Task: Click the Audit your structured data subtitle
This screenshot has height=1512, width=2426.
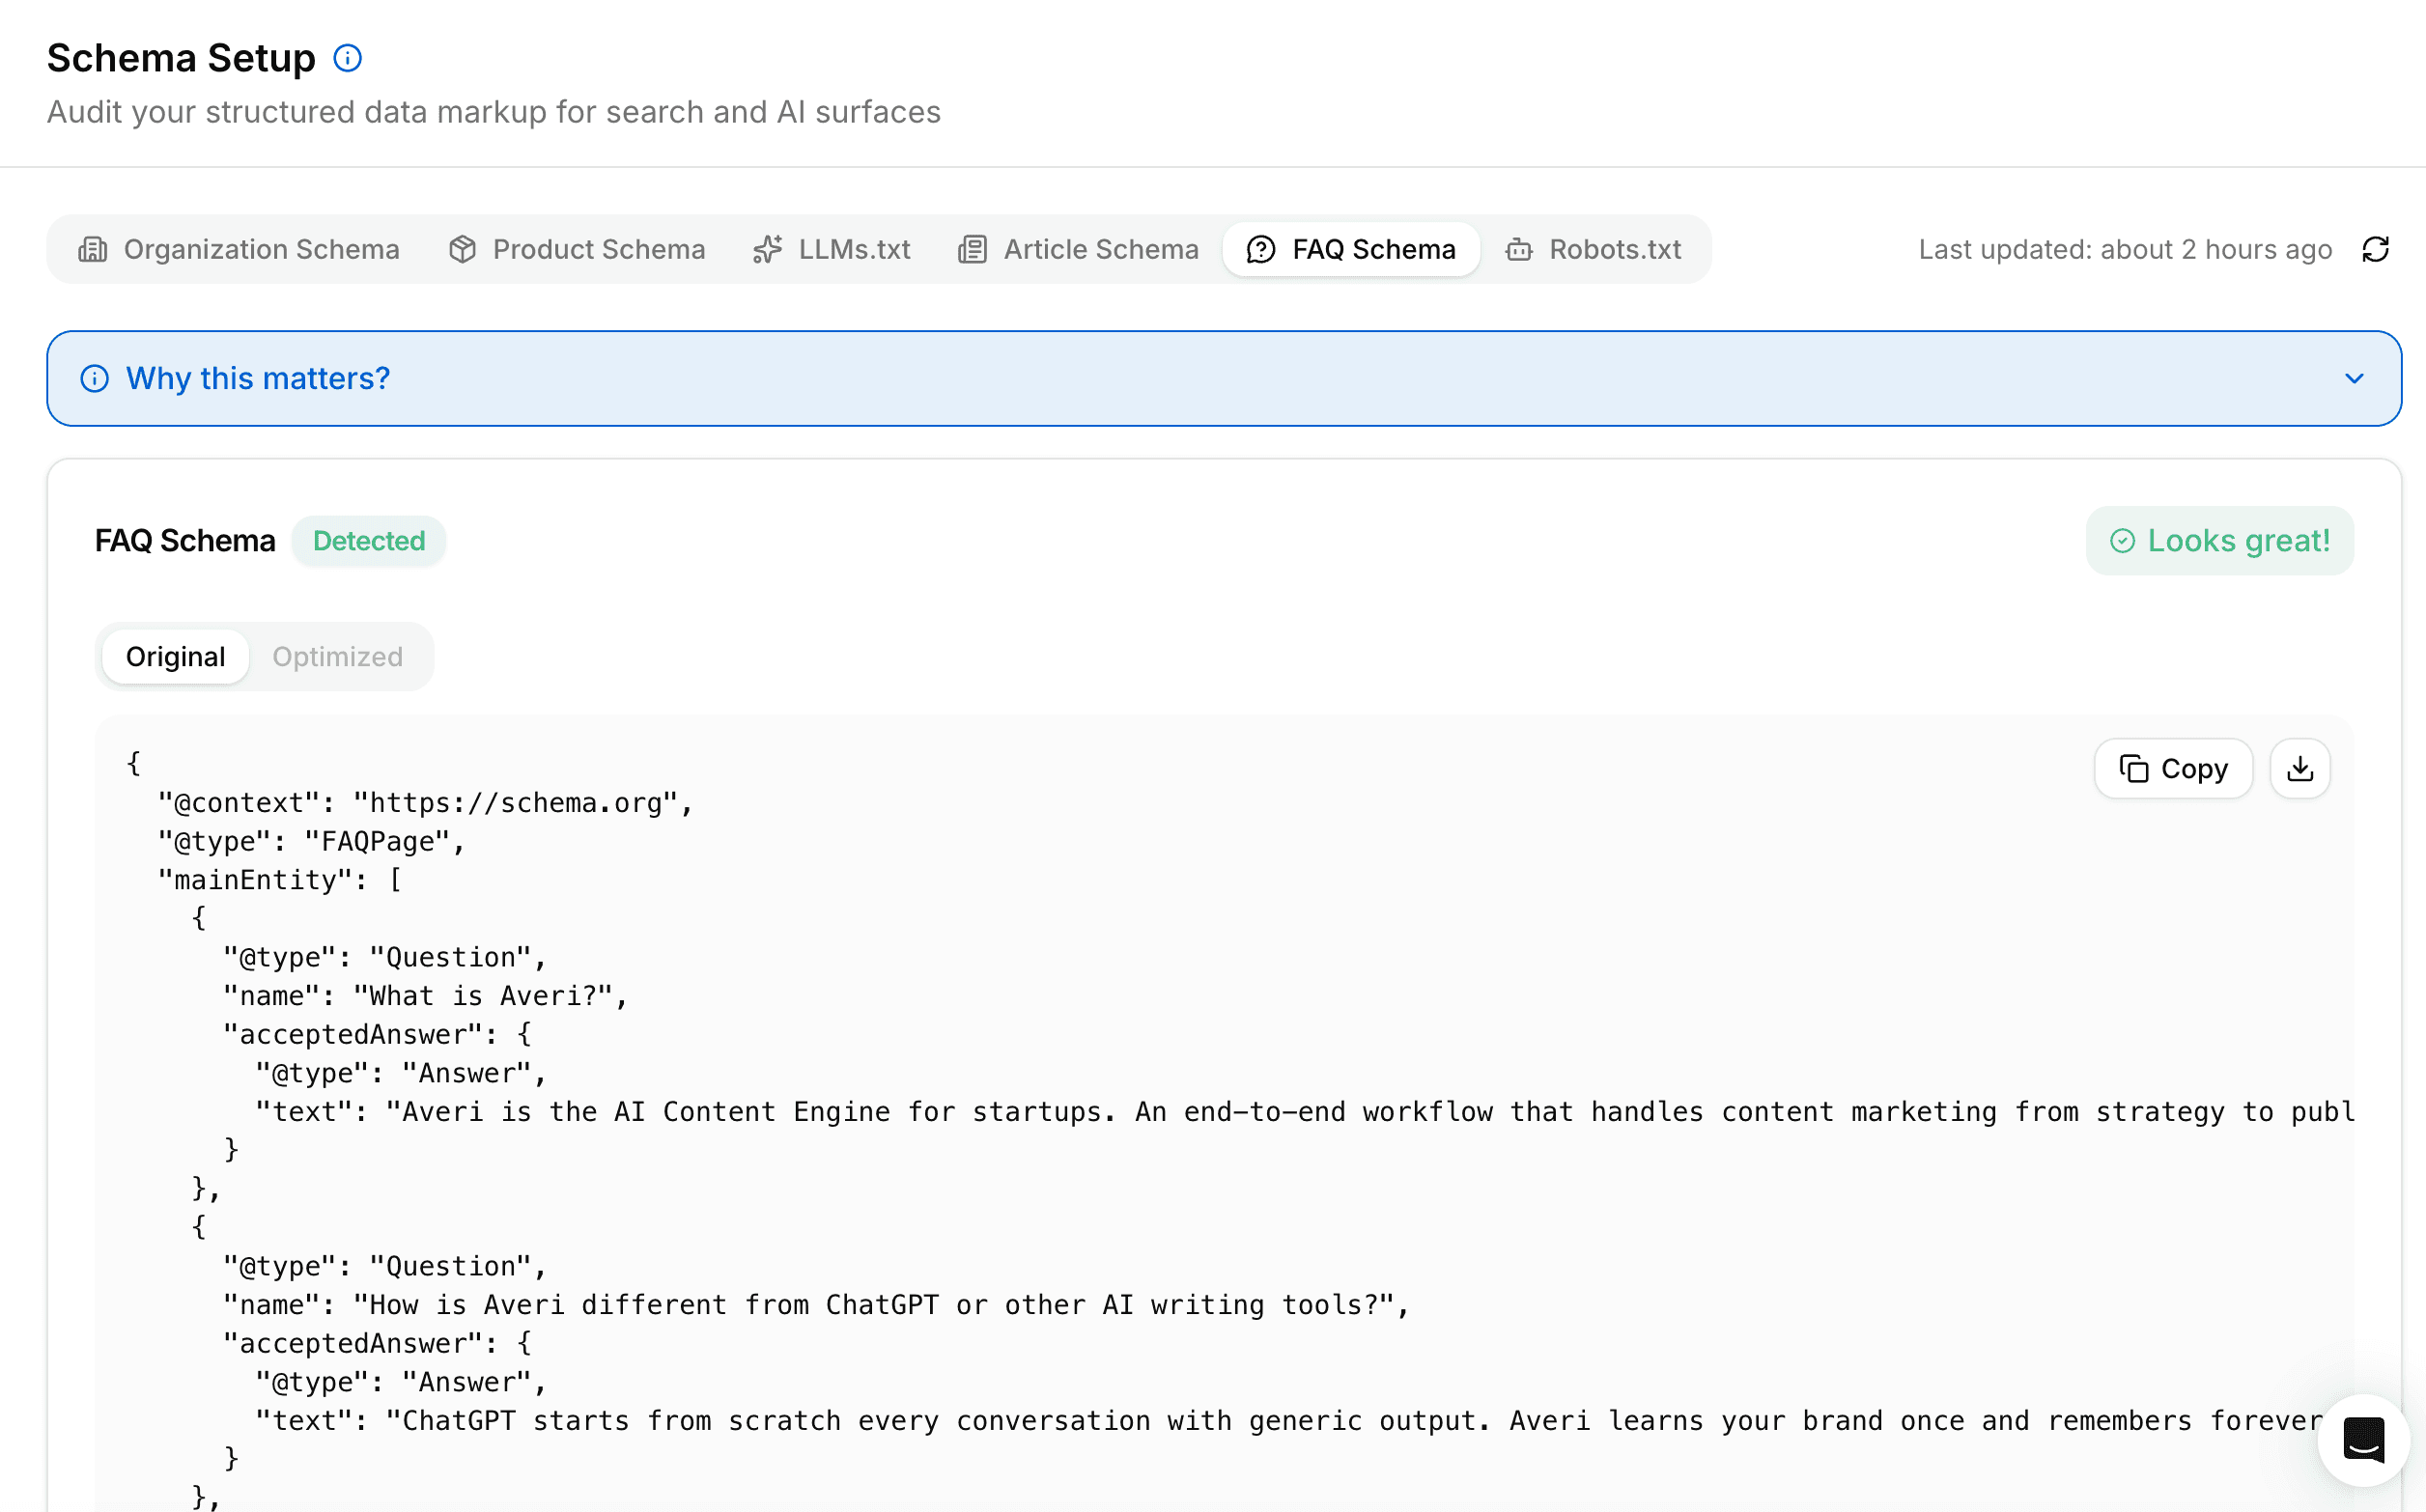Action: 494,112
